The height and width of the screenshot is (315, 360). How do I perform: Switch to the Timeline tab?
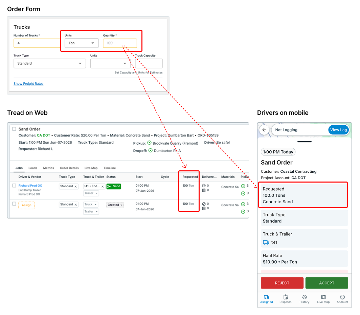tap(110, 168)
